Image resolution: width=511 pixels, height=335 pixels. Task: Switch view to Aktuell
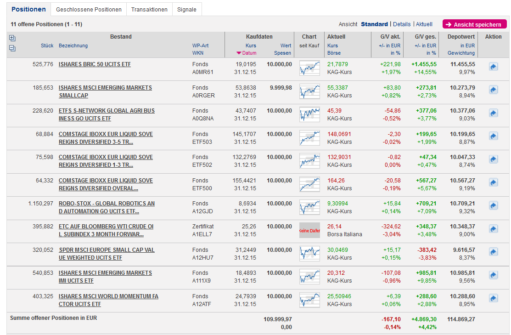pos(424,24)
